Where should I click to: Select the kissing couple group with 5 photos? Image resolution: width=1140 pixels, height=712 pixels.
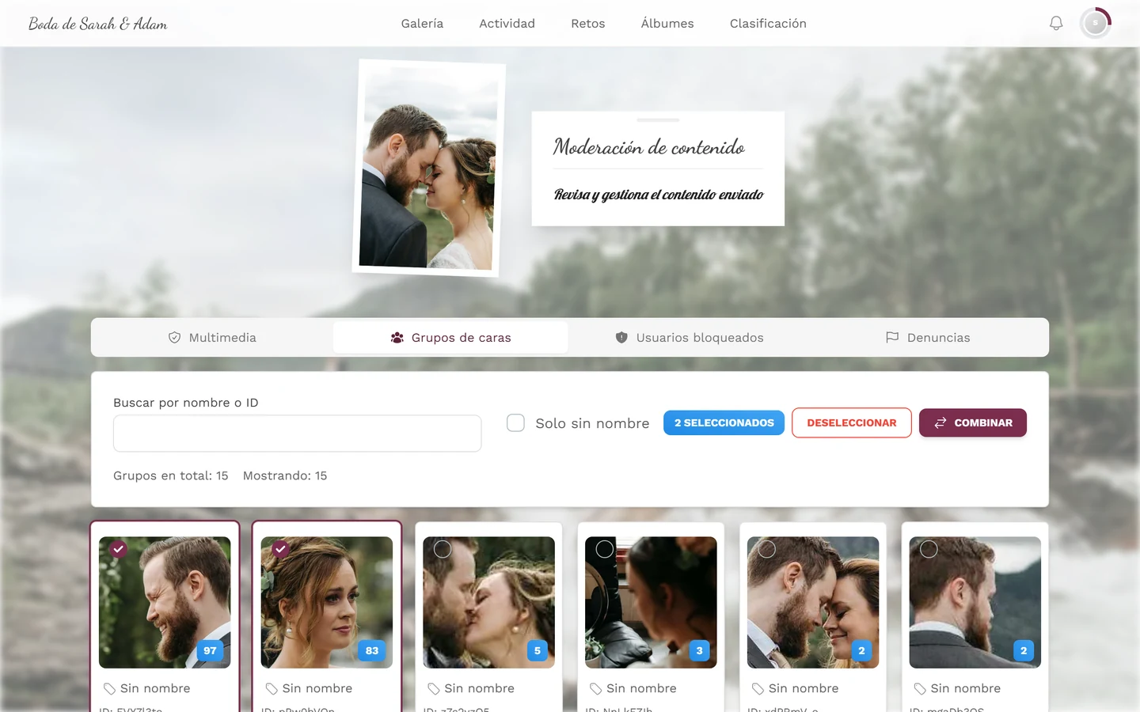[x=443, y=549]
